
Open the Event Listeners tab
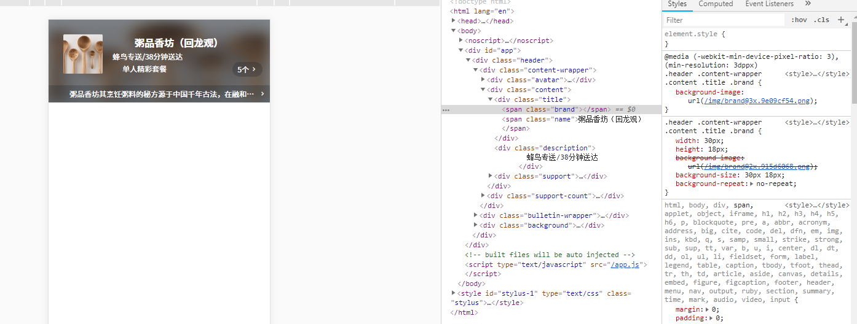[769, 4]
